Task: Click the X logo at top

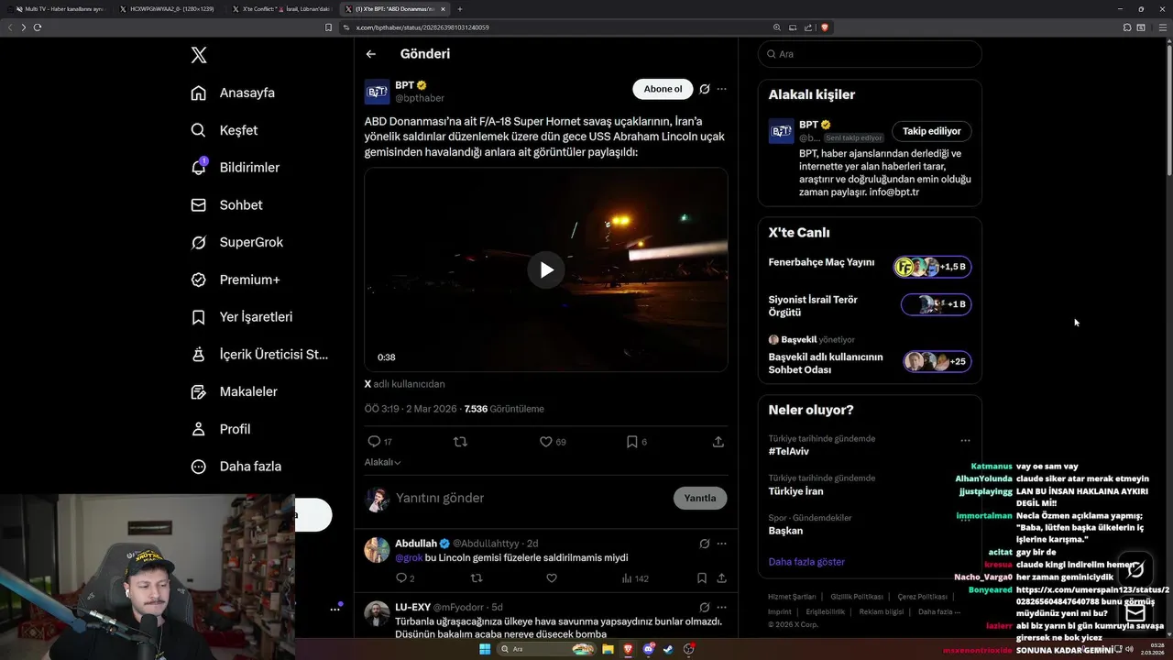Action: 199,55
